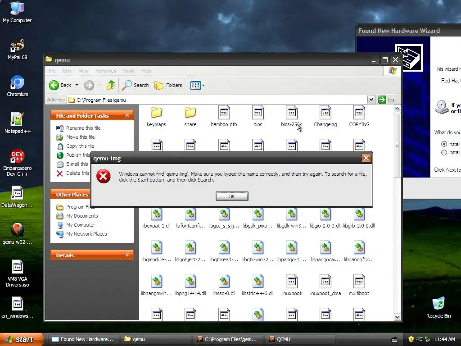Toggle the Folders pane button
The width and height of the screenshot is (461, 346).
pyautogui.click(x=168, y=85)
